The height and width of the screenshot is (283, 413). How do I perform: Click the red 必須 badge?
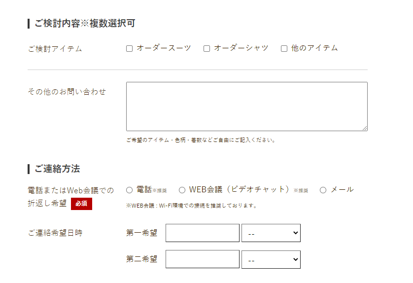(x=81, y=204)
